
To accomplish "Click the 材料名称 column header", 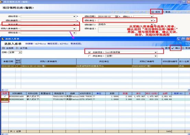I will [x=33, y=93].
